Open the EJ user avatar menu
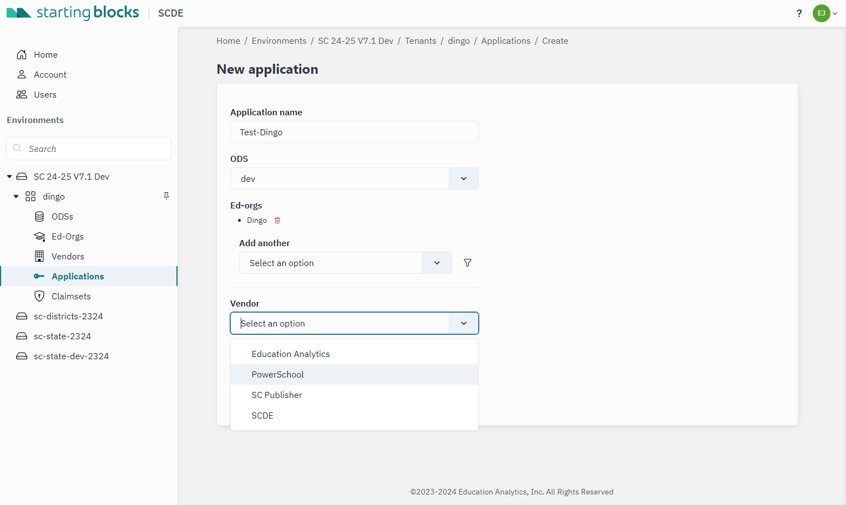846x505 pixels. click(x=821, y=13)
